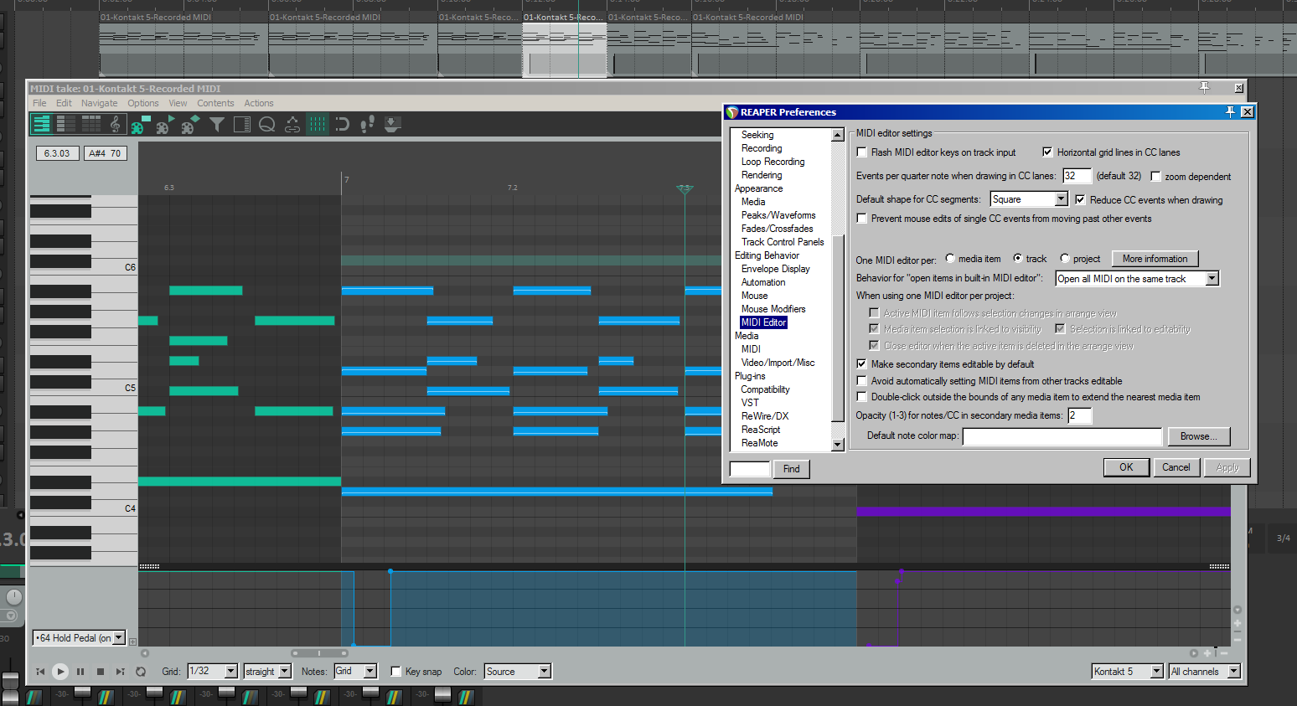Enable zoom dependent checkbox
1297x706 pixels.
(x=1156, y=176)
